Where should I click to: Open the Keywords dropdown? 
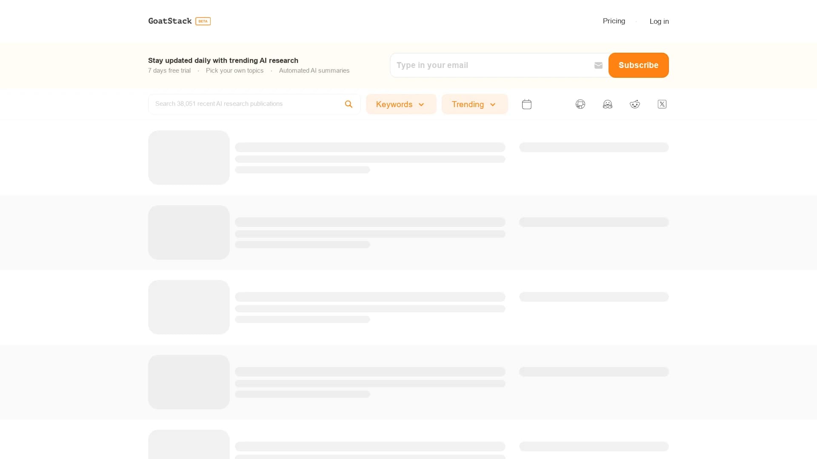point(401,104)
